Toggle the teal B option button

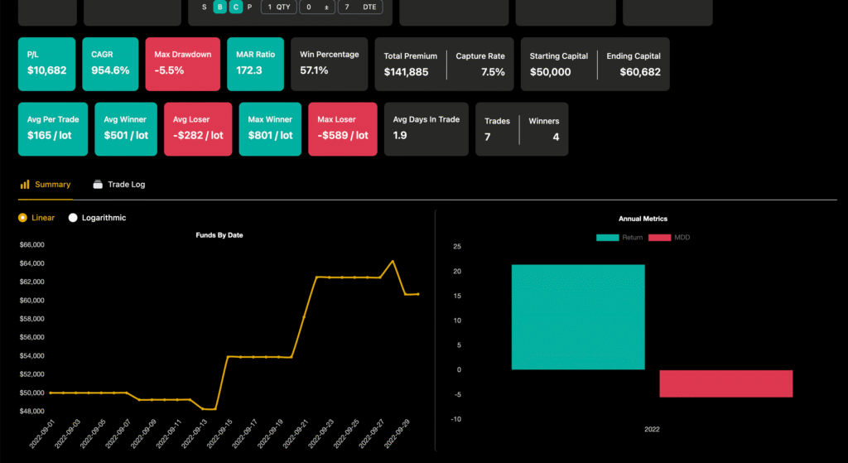219,7
